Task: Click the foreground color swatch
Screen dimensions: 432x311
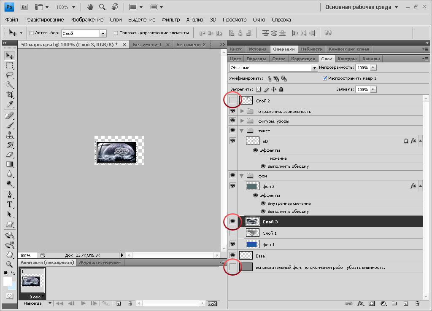Action: [8, 282]
